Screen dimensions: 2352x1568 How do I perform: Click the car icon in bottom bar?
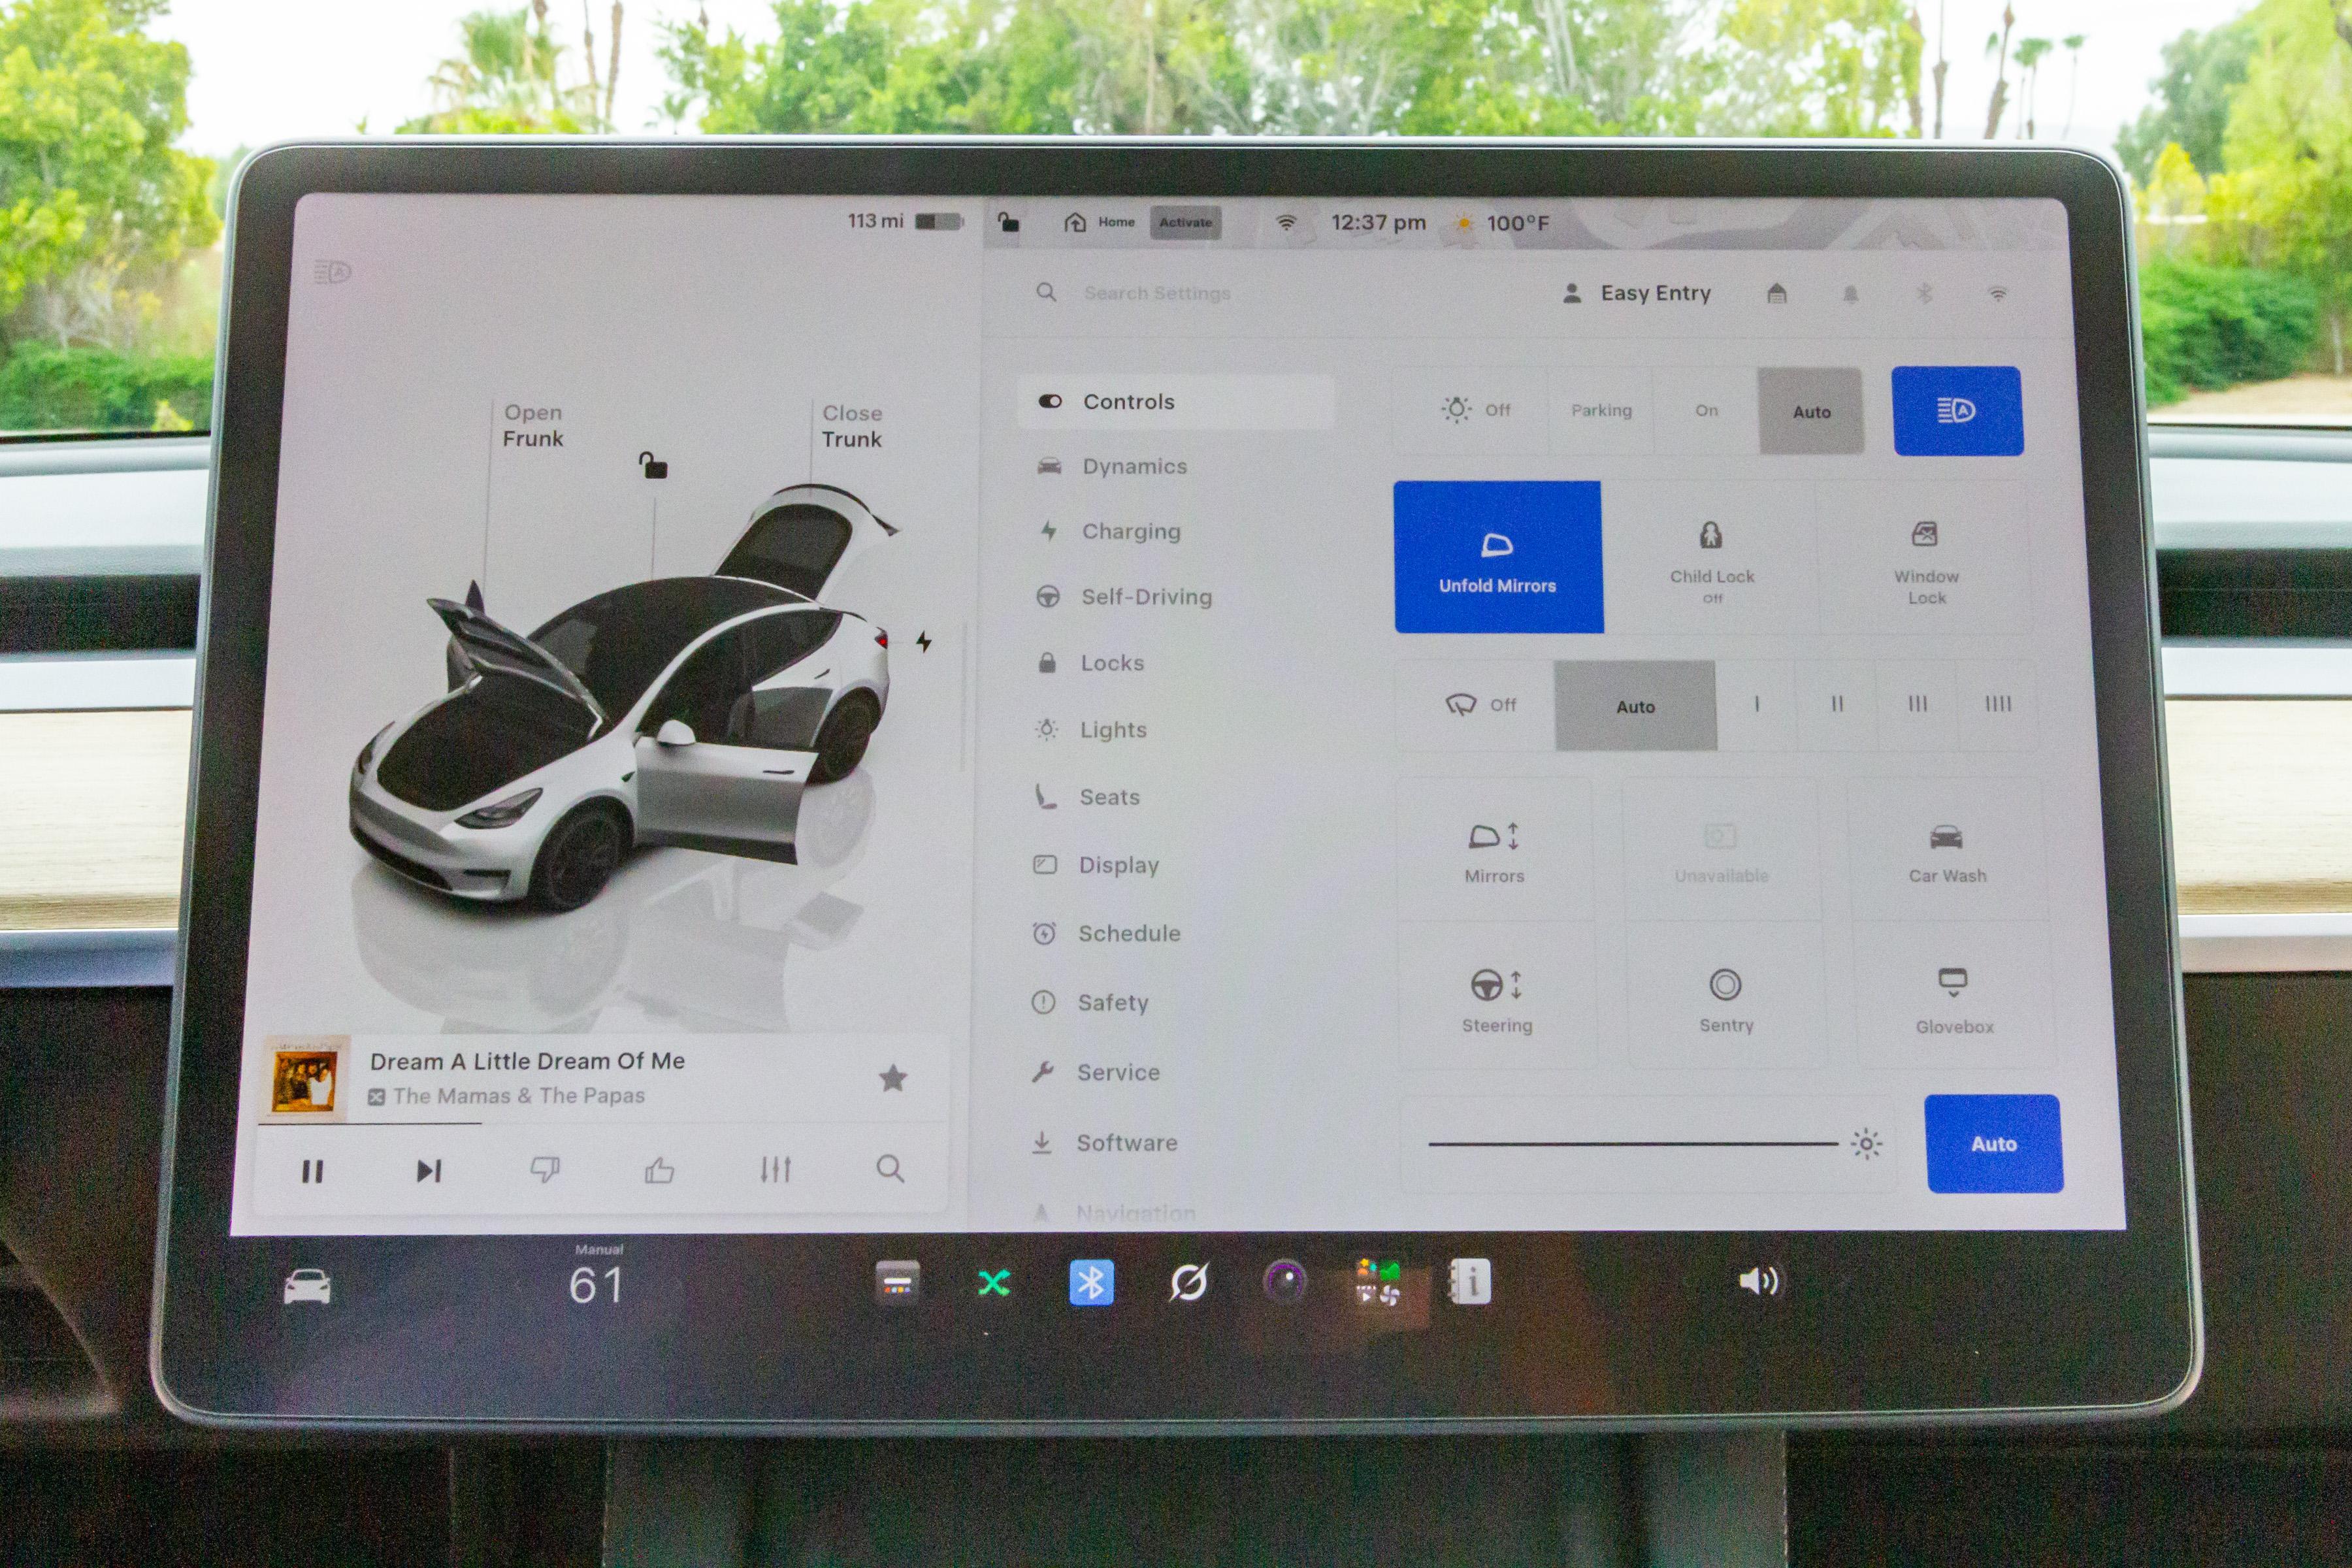[307, 1286]
